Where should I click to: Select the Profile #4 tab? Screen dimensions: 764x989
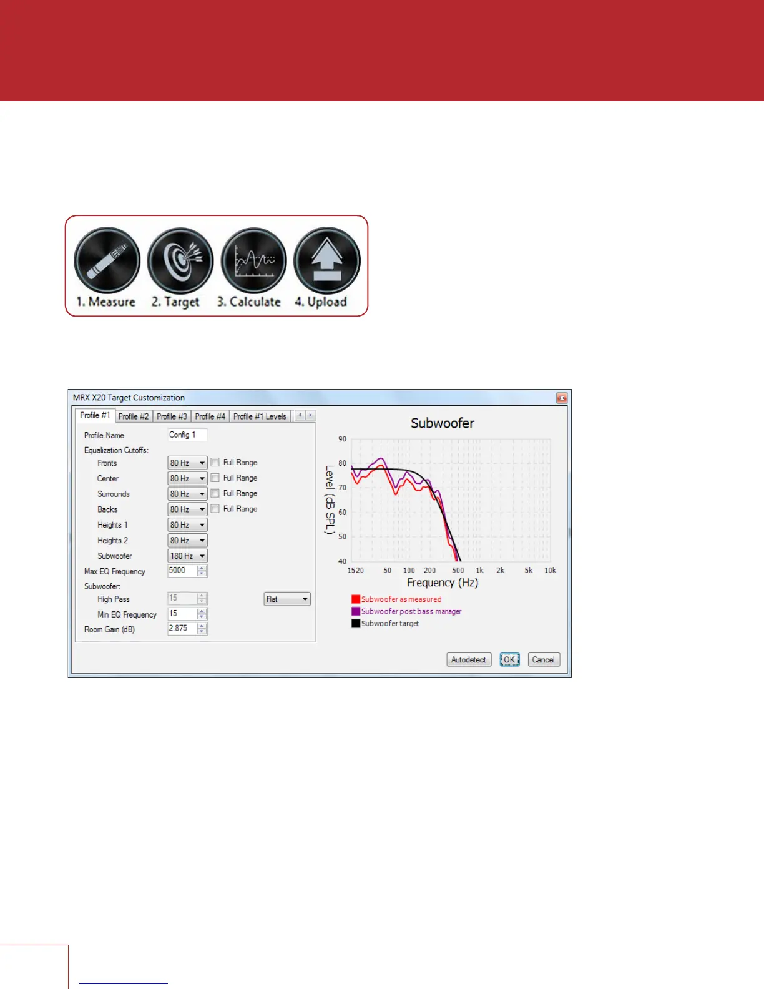click(x=210, y=416)
